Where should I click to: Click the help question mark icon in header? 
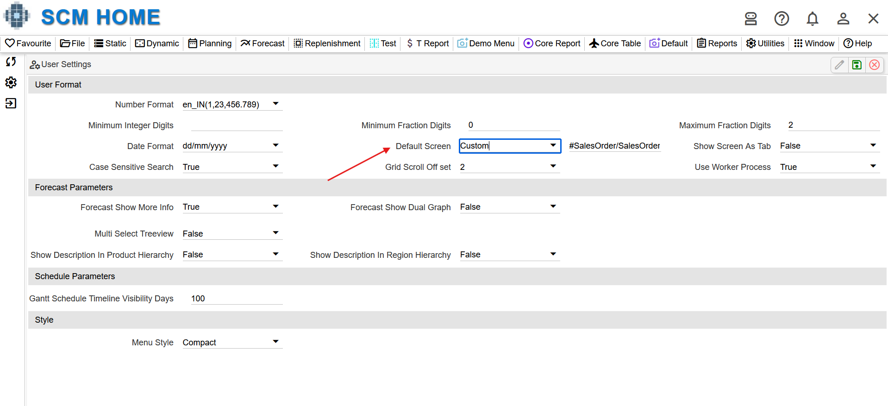click(782, 19)
